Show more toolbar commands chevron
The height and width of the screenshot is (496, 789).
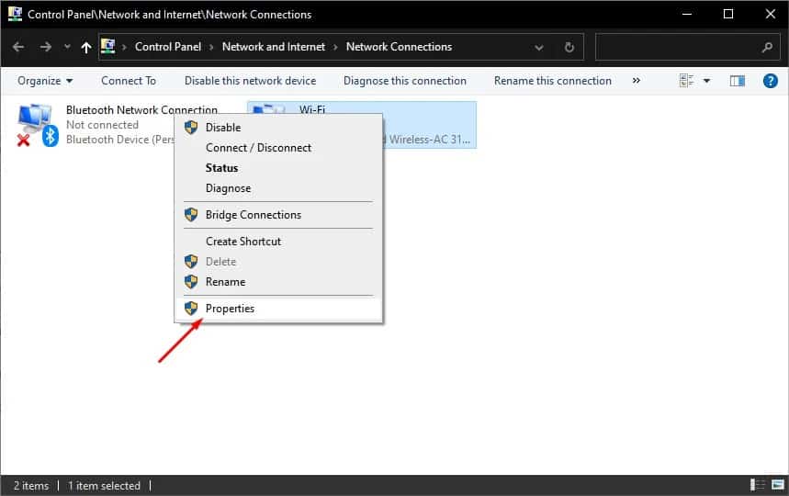point(636,81)
